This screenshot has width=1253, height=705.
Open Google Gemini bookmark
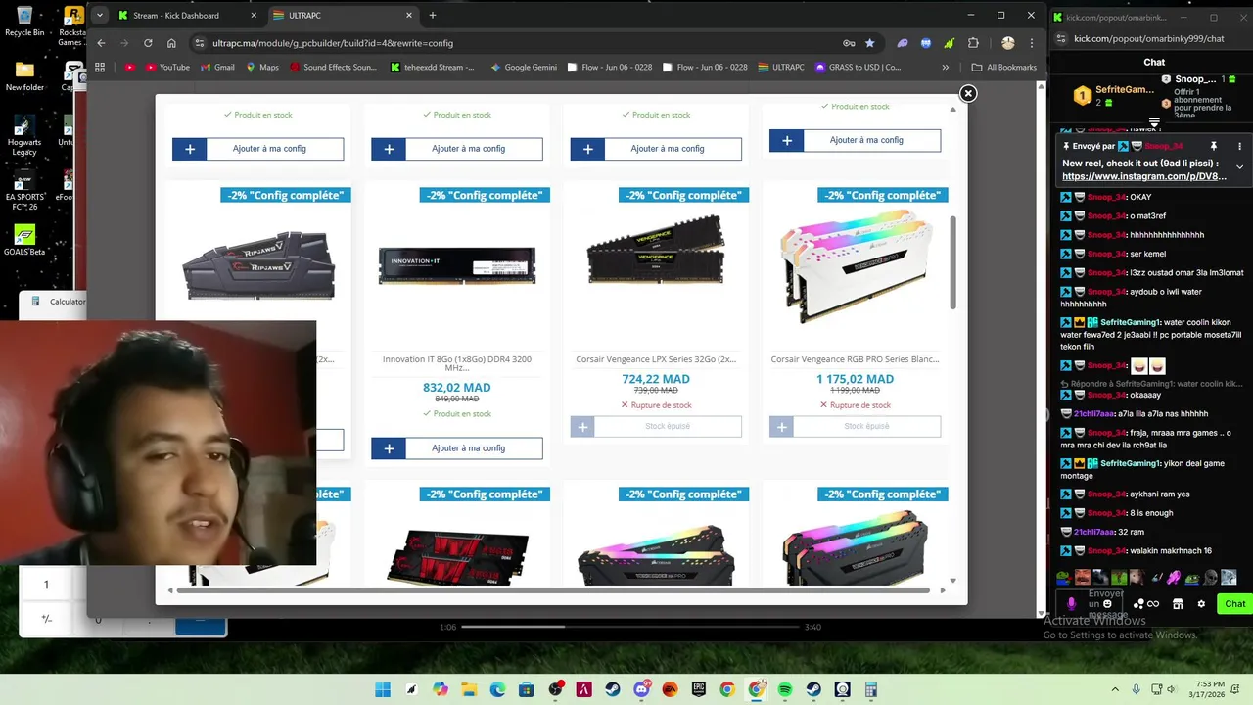coord(524,68)
